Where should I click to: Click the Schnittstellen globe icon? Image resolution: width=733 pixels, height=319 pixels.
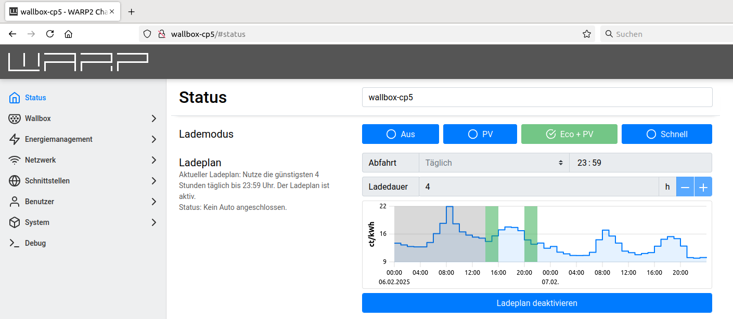(x=15, y=181)
